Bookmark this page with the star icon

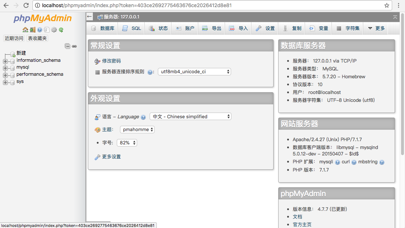point(387,5)
